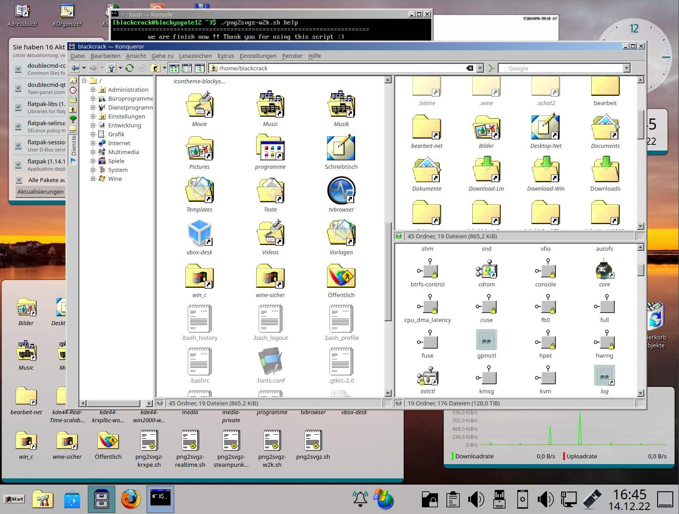Expand the Internet category in sidebar tree
This screenshot has width=679, height=514.
[x=93, y=143]
